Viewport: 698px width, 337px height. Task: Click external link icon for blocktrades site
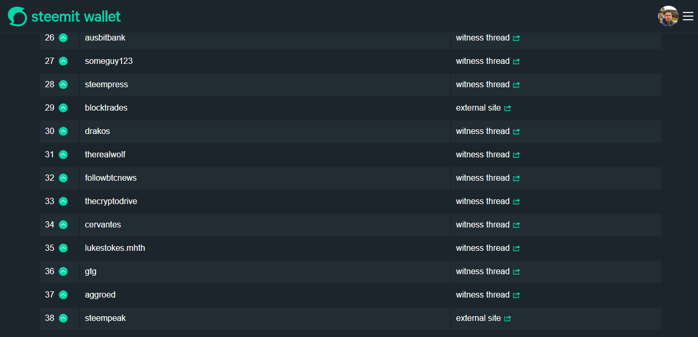point(508,108)
